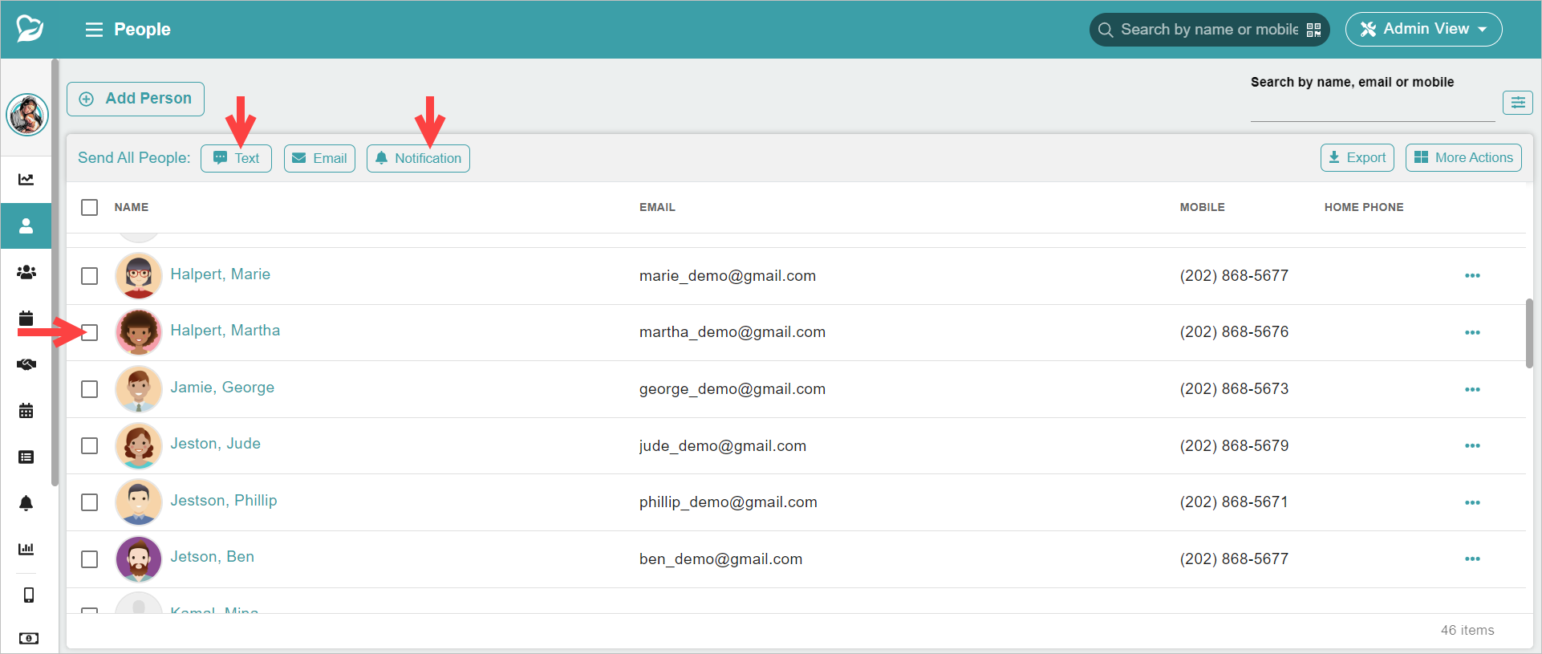Check the box for Jestson, Phillip

(x=90, y=502)
